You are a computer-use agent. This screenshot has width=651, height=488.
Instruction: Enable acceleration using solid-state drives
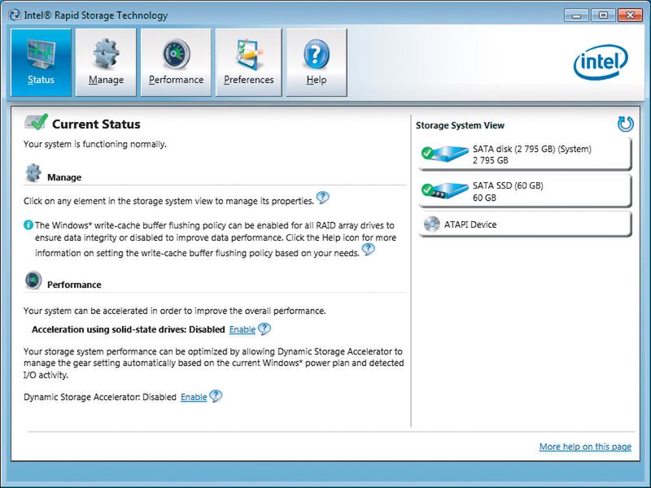pyautogui.click(x=242, y=329)
